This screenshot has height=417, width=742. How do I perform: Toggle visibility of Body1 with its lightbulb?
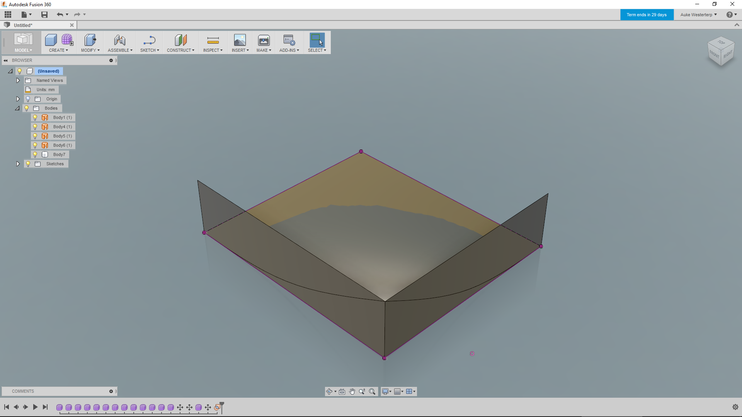(35, 117)
